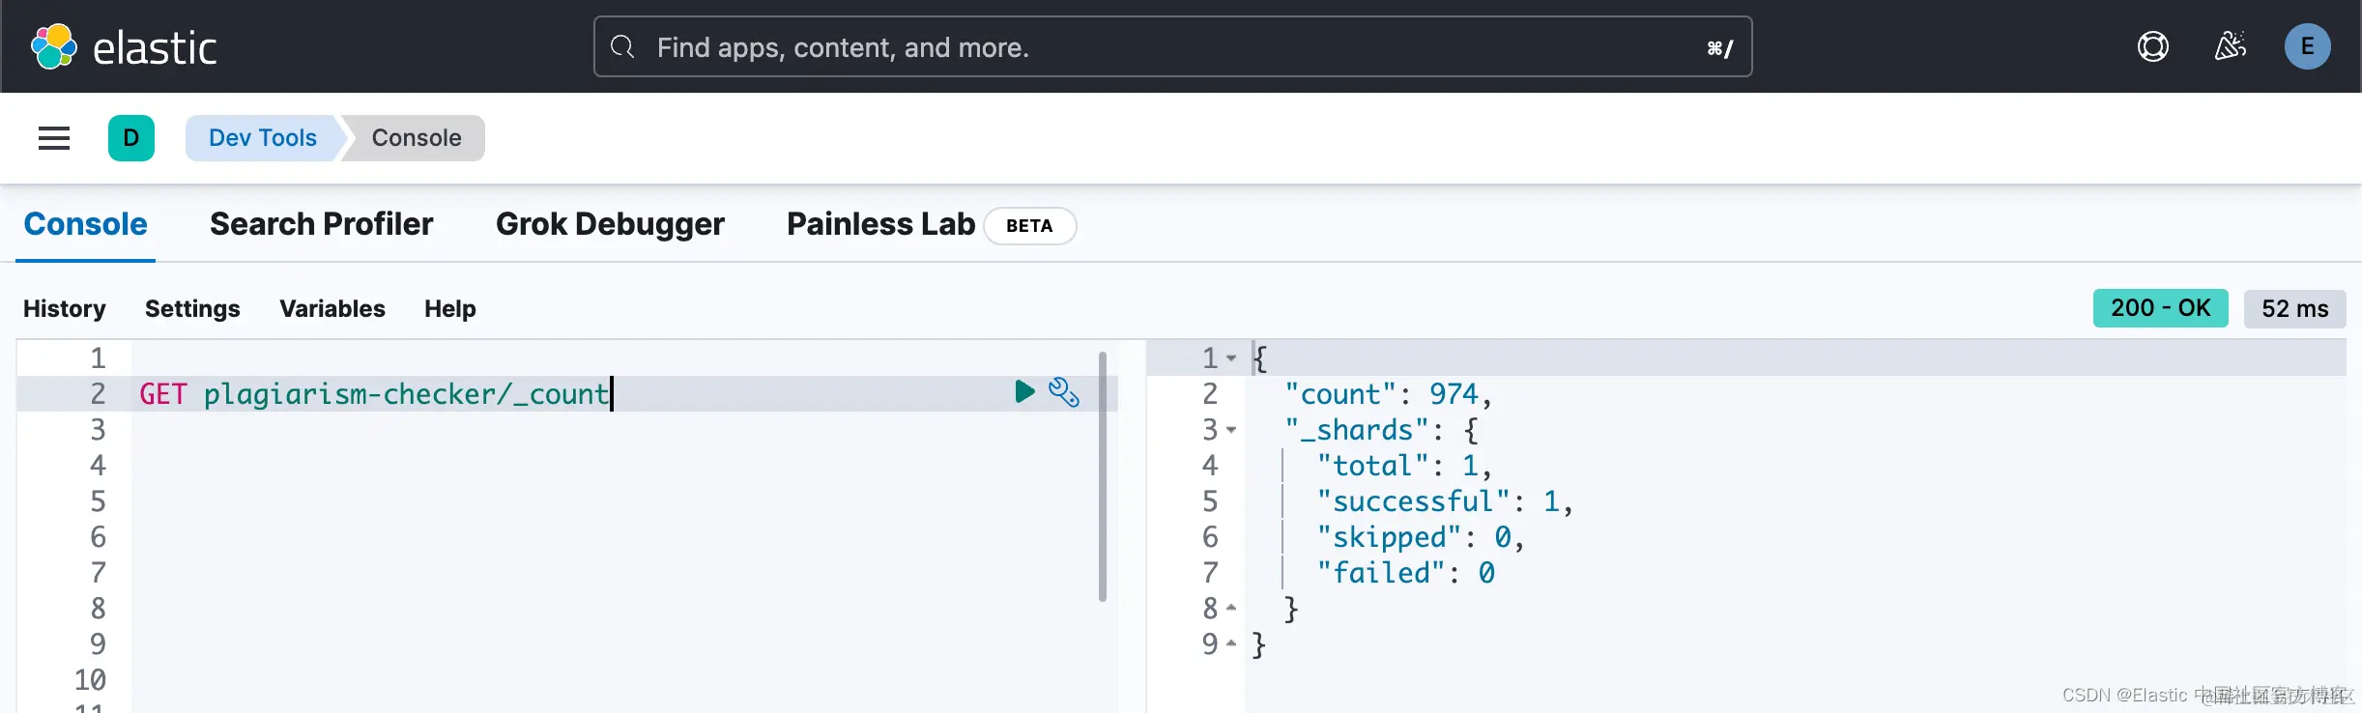Collapse the _shards object fold arrow
This screenshot has height=713, width=2362.
click(1231, 430)
